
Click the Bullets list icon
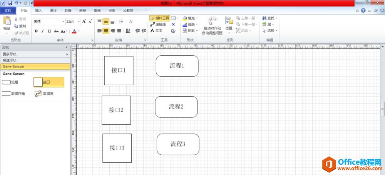tap(121, 21)
